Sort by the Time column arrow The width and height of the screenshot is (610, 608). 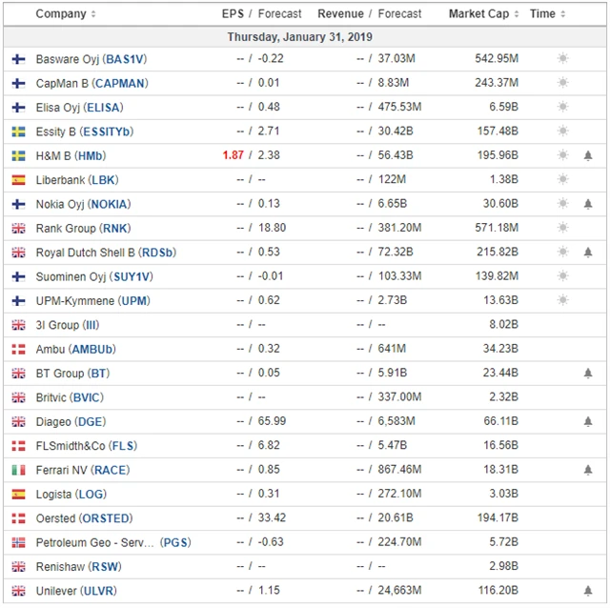(x=563, y=14)
